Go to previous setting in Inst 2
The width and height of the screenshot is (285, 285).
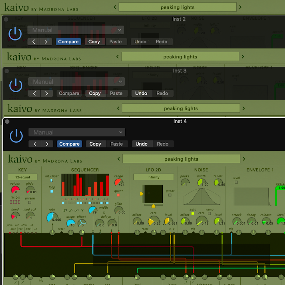[34, 42]
